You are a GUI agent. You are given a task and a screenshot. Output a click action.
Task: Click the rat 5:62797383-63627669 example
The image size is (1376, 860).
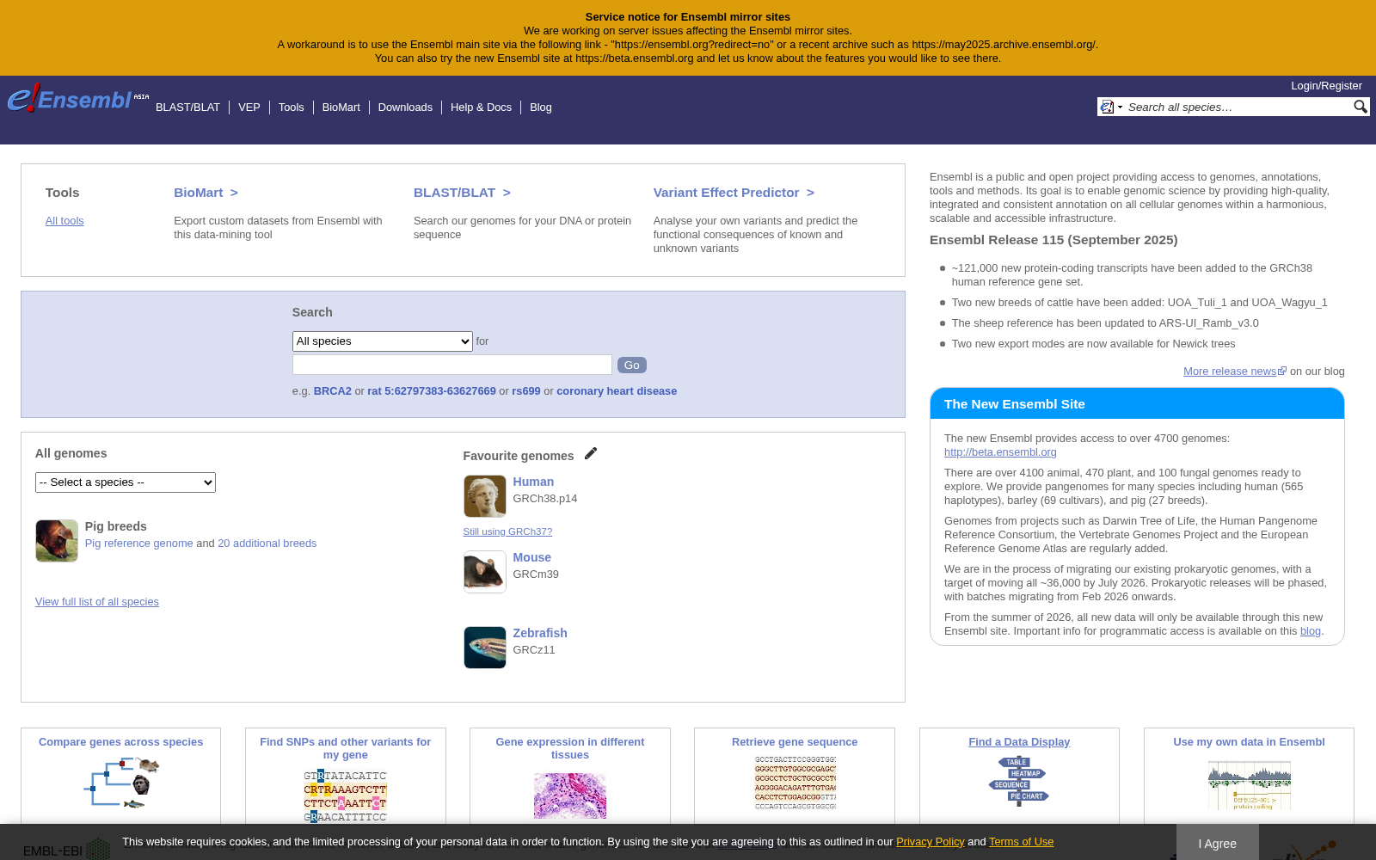click(x=432, y=391)
